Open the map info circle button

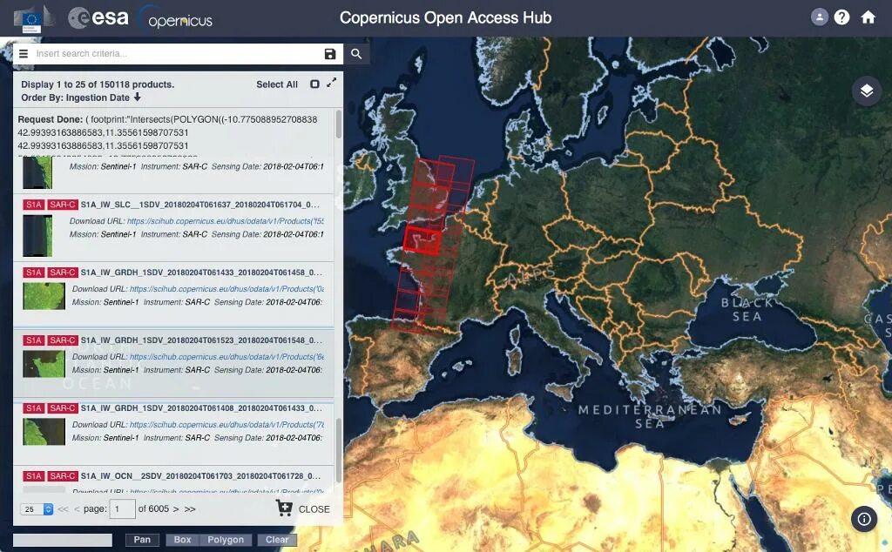864,518
